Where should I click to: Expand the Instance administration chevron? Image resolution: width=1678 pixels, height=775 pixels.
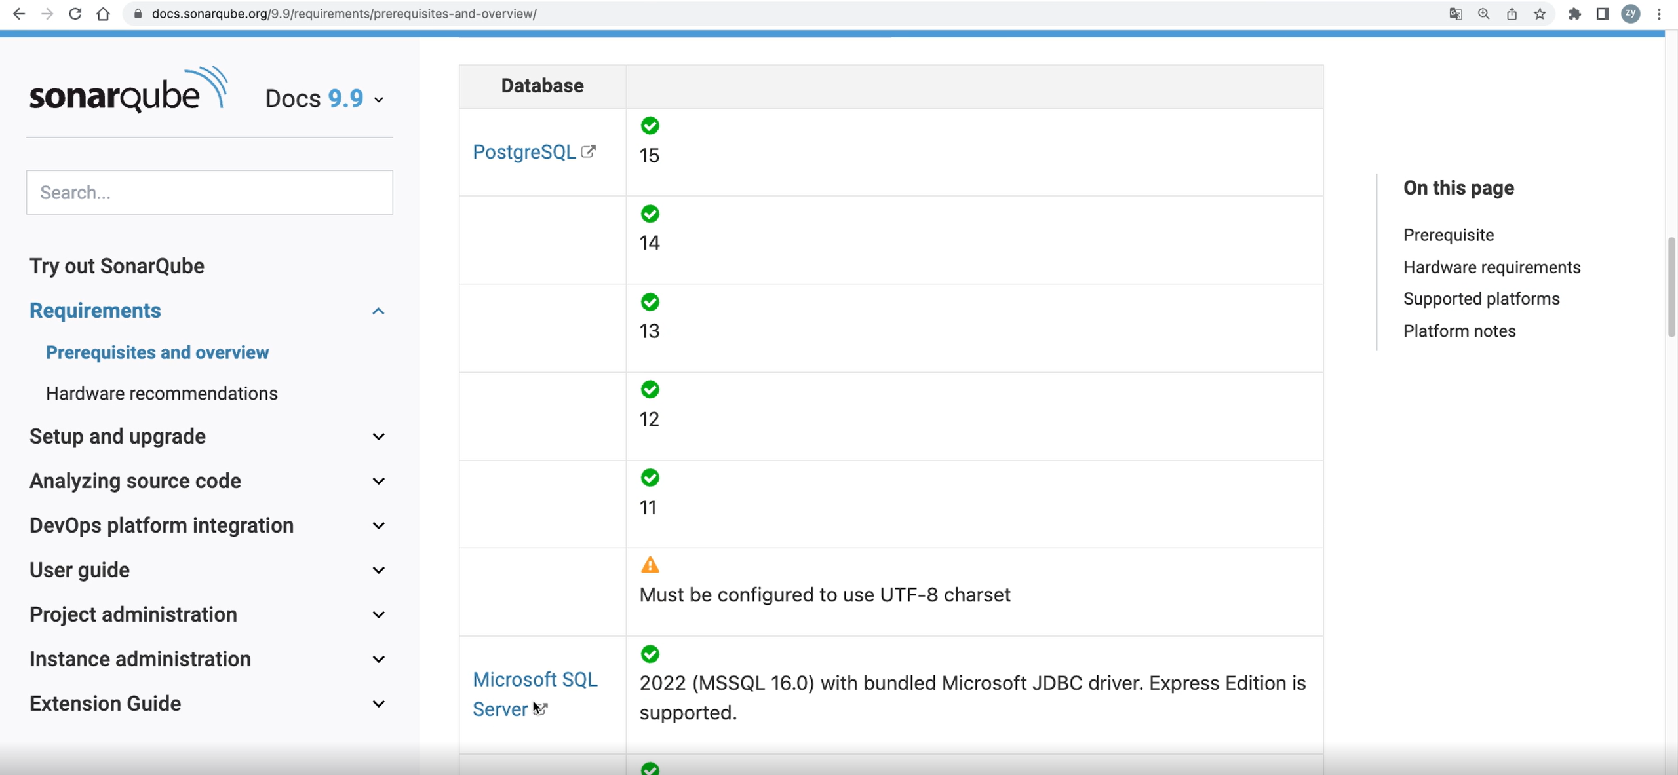pos(378,660)
